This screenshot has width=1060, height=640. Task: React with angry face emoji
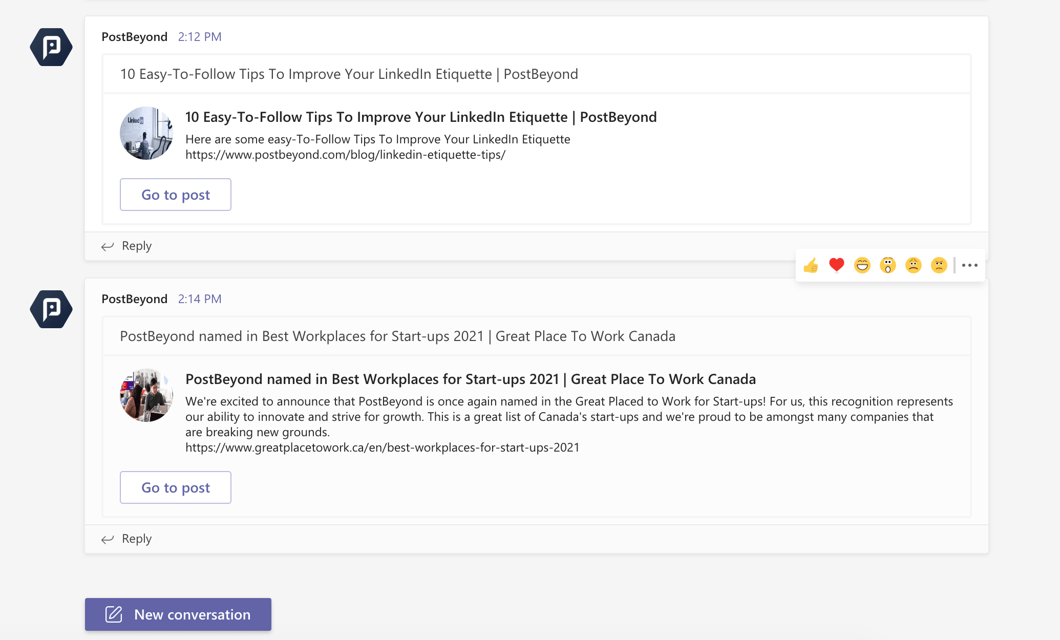coord(939,265)
